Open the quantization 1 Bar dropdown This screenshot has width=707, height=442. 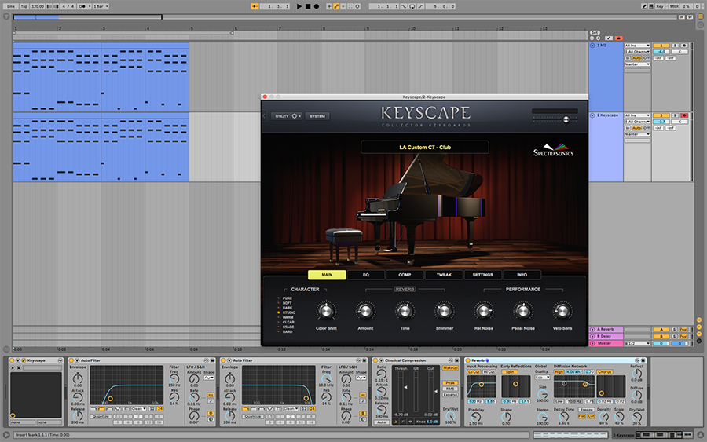click(101, 6)
